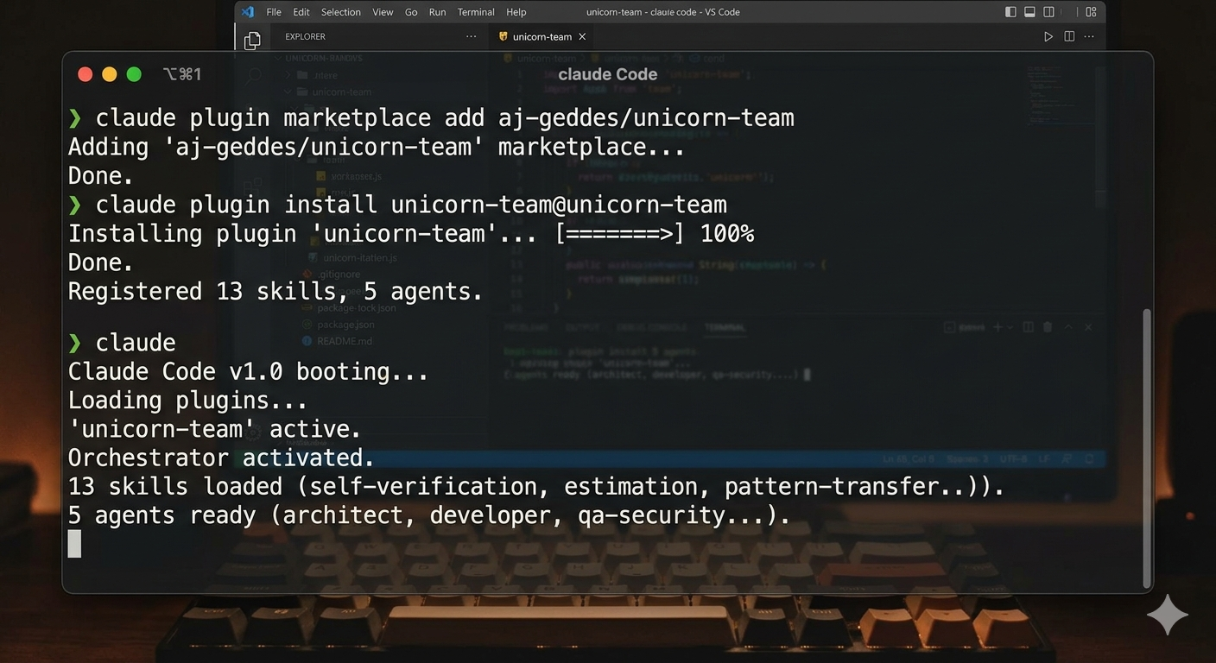Viewport: 1216px width, 663px height.
Task: Open the Edit menu in VS Code
Action: click(301, 12)
